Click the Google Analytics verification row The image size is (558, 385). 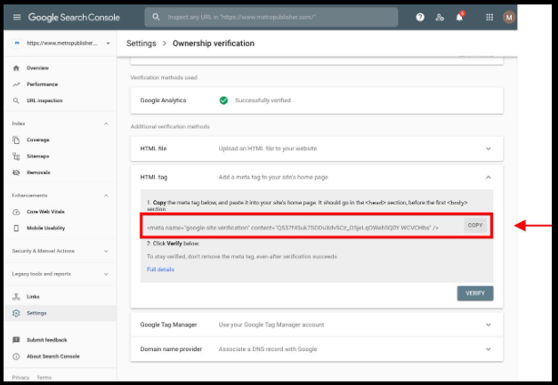point(317,100)
